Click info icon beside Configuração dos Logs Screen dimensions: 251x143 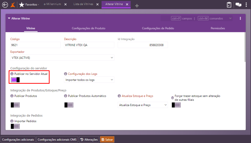pyautogui.click(x=66, y=74)
